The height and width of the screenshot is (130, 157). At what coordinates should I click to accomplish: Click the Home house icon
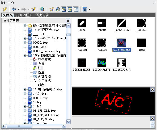(58, 9)
